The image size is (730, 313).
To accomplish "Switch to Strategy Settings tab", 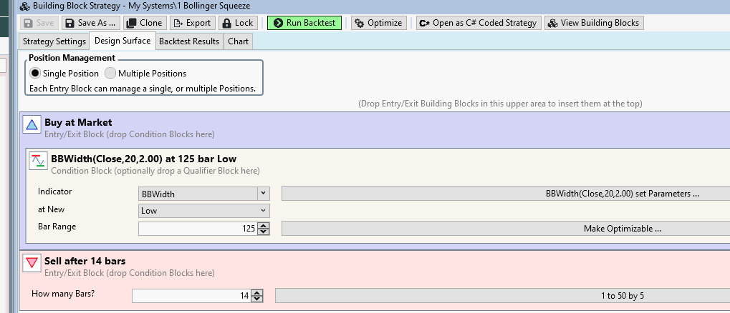I will click(54, 41).
